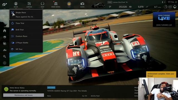The image size is (178, 100).
Task: Click the Gran Turismo logo icon
Action: coord(4,4)
